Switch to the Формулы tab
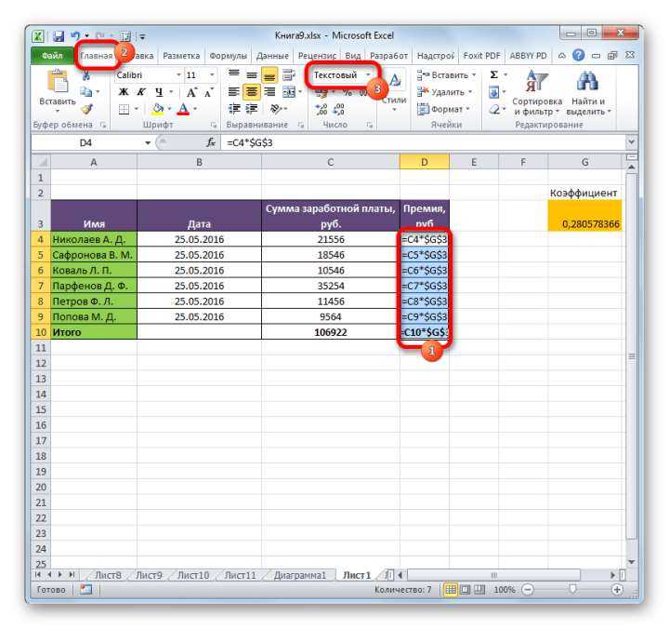 229,56
